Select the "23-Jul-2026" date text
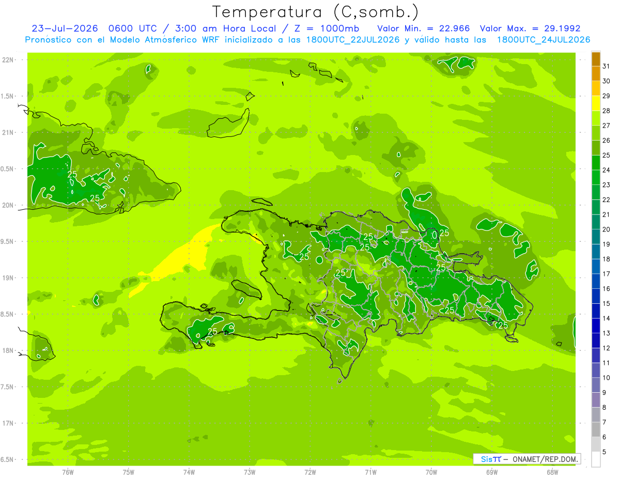The height and width of the screenshot is (479, 620). [x=67, y=28]
